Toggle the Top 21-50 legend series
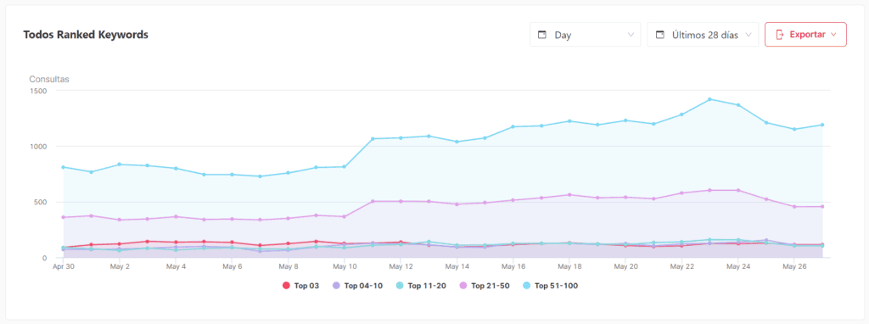 (484, 286)
